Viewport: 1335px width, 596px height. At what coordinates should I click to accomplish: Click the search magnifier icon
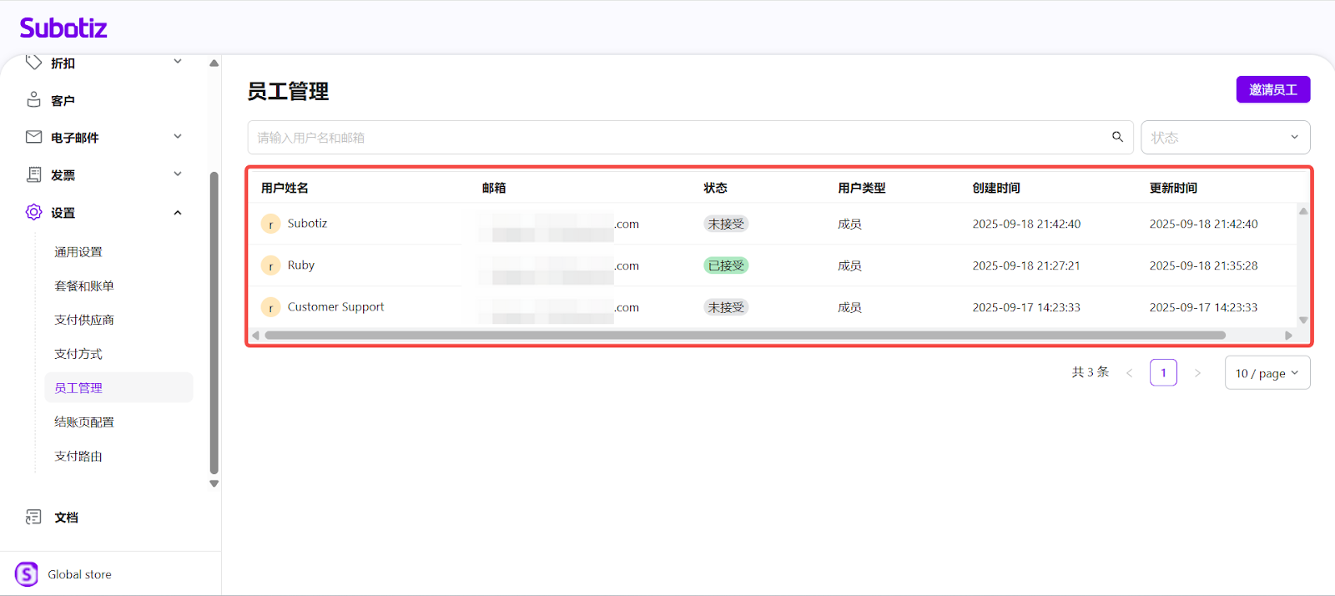tap(1117, 137)
